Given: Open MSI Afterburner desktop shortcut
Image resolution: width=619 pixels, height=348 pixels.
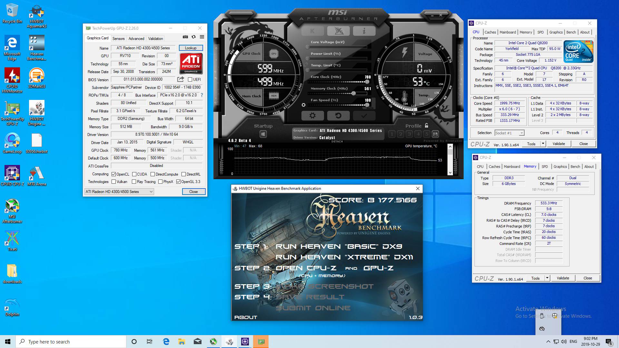Looking at the screenshot, I should click(12, 211).
